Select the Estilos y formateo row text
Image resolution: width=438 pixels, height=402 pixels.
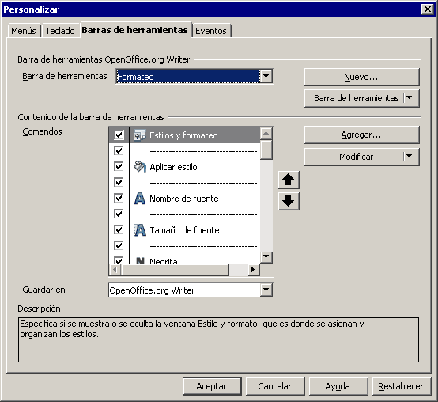coord(183,135)
